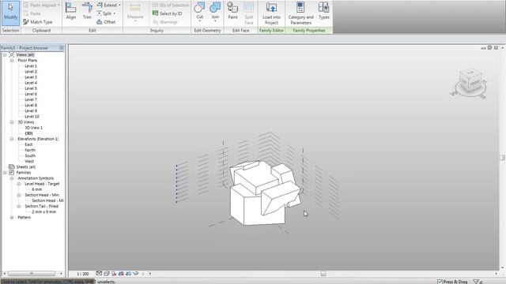Click the visual style icon
Image resolution: width=506 pixels, height=284 pixels.
click(107, 274)
